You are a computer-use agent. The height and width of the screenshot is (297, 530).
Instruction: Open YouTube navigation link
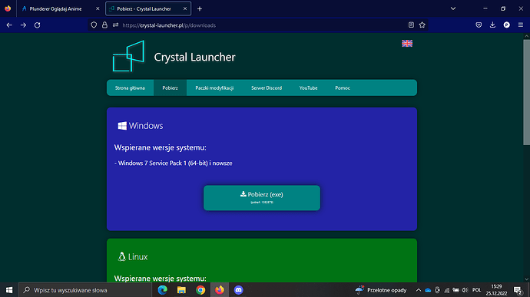pos(308,87)
